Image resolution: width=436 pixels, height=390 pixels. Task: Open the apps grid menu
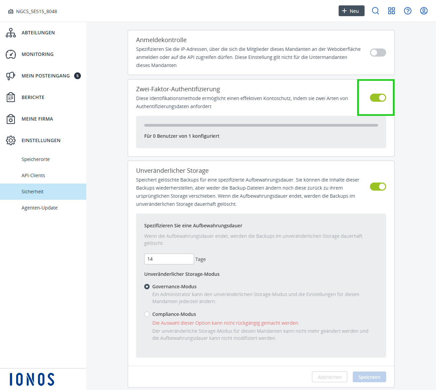click(x=392, y=11)
